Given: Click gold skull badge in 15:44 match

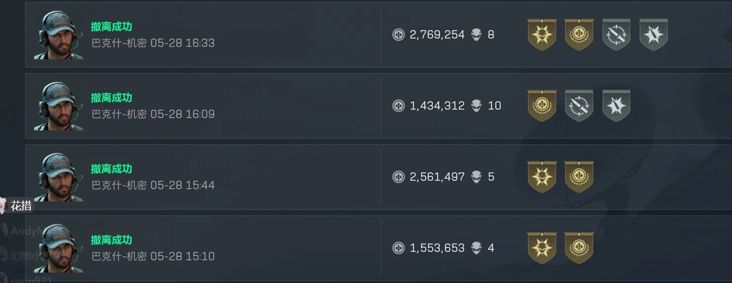Looking at the screenshot, I should coord(542,177).
